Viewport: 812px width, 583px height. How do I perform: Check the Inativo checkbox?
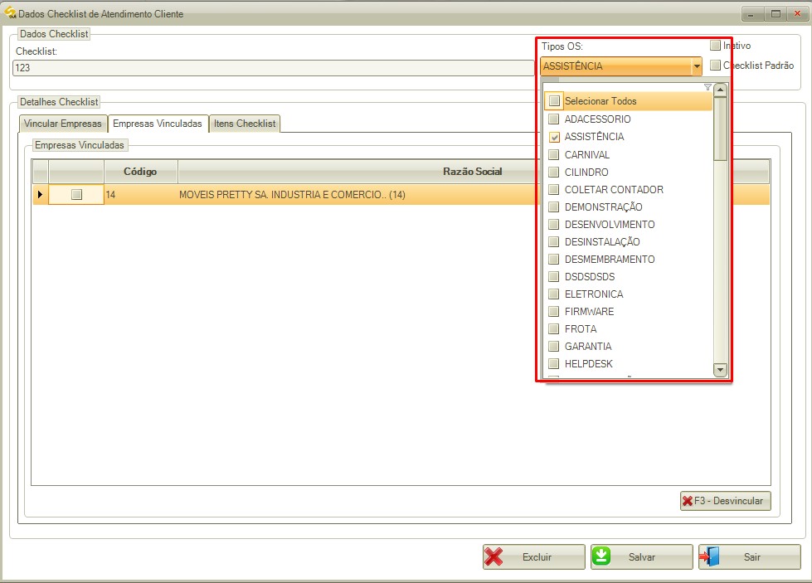(715, 46)
